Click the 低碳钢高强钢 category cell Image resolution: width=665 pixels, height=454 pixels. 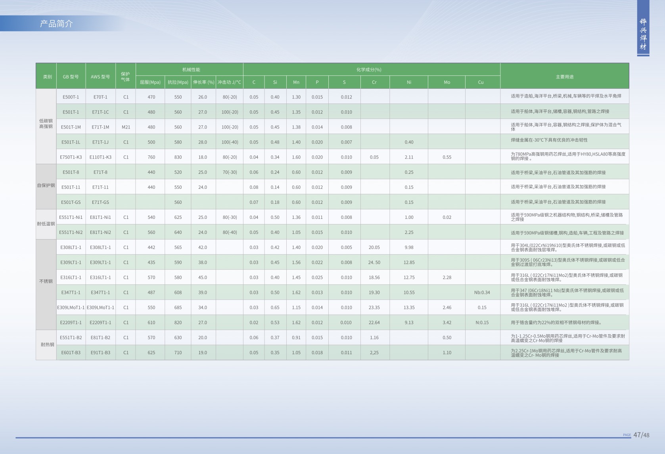46,124
